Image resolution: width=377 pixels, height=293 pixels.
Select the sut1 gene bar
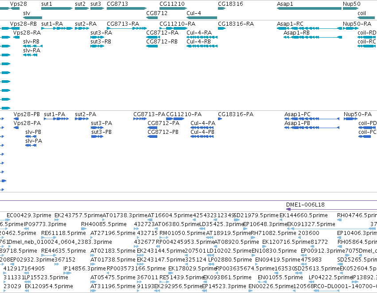(57, 8)
